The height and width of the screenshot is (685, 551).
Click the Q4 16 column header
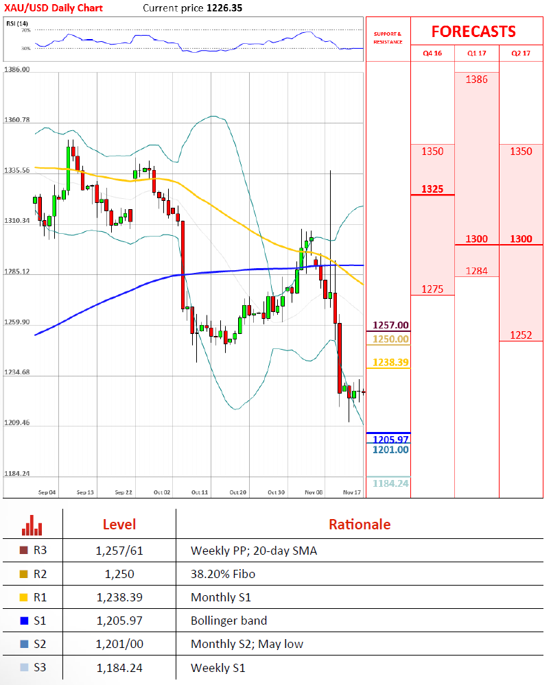click(x=432, y=53)
